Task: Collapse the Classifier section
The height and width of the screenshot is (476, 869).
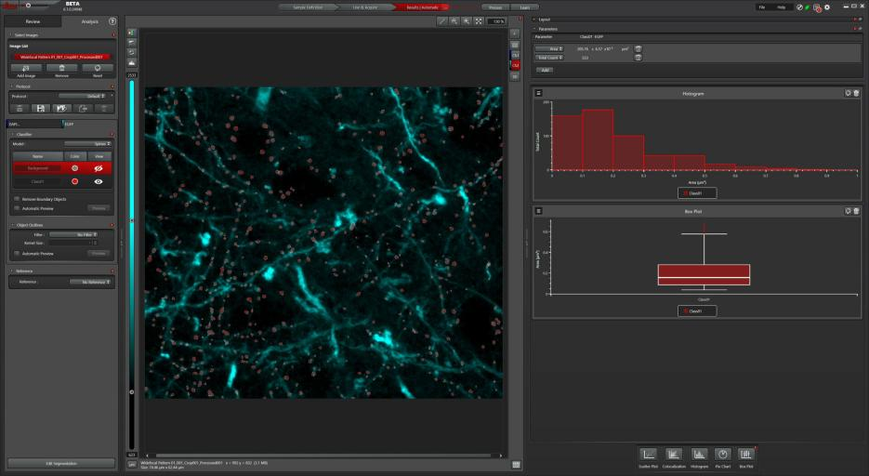Action: 13,134
